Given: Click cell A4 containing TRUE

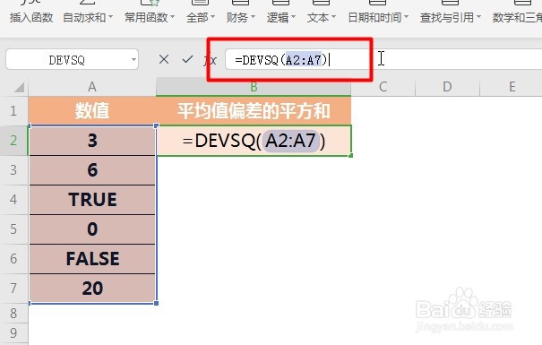Looking at the screenshot, I should pyautogui.click(x=92, y=200).
